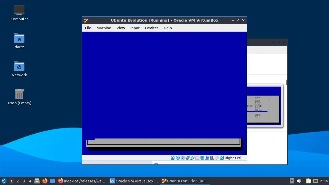Open the Help menu

[x=168, y=28]
